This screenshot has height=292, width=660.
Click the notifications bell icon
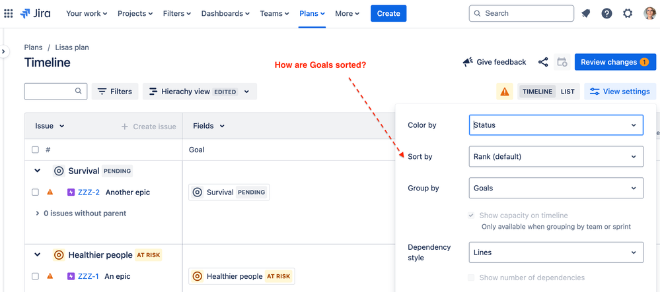coord(585,13)
